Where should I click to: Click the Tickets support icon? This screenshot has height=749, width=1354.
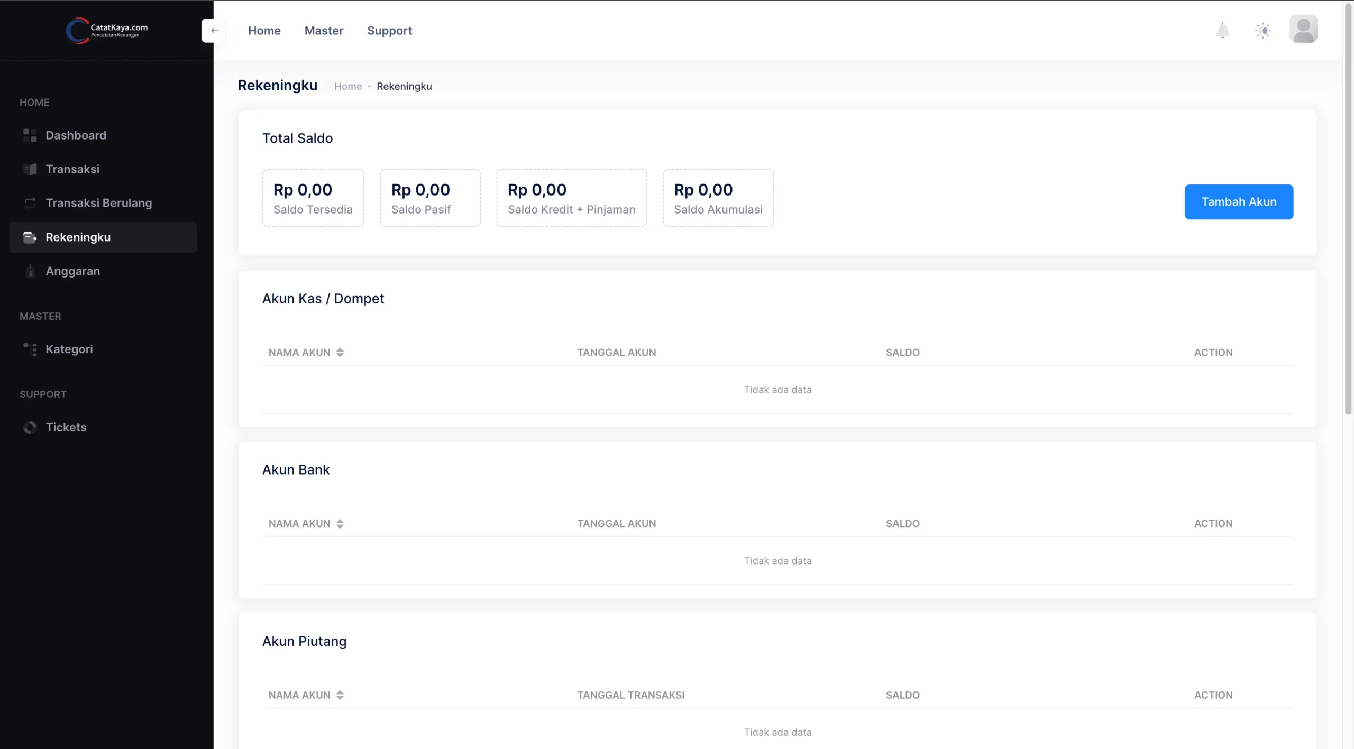pyautogui.click(x=30, y=428)
